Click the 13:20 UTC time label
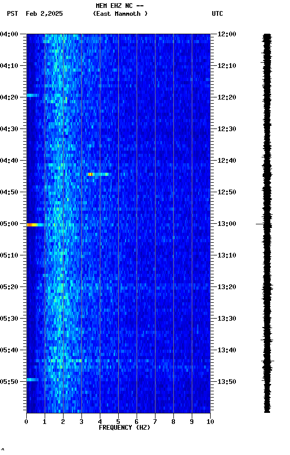 coord(227,288)
